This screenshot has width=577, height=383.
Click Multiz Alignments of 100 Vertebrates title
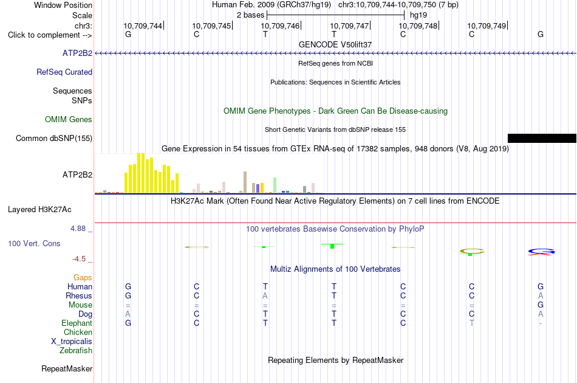click(x=335, y=269)
